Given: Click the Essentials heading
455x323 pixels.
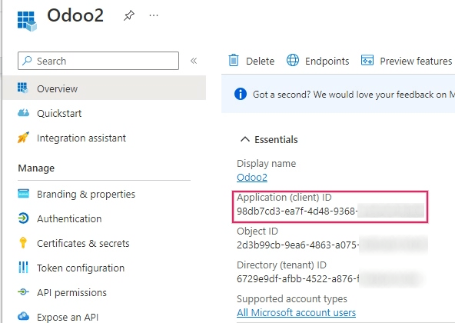Looking at the screenshot, I should [x=276, y=140].
